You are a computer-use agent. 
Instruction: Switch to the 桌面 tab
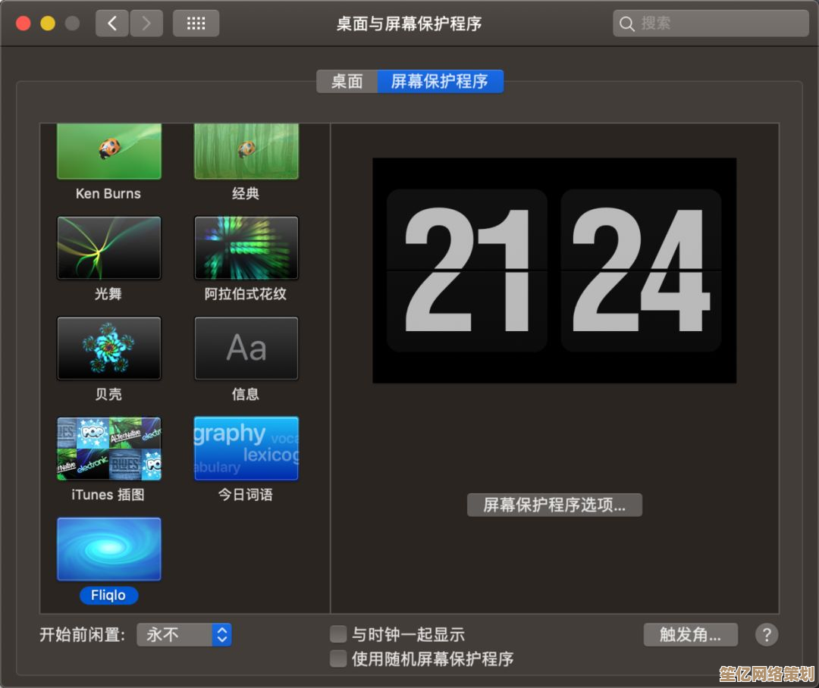point(347,81)
